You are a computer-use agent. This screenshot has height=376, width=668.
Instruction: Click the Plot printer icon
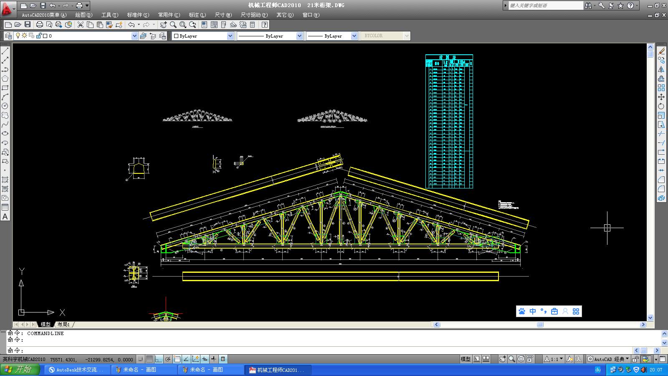40,25
